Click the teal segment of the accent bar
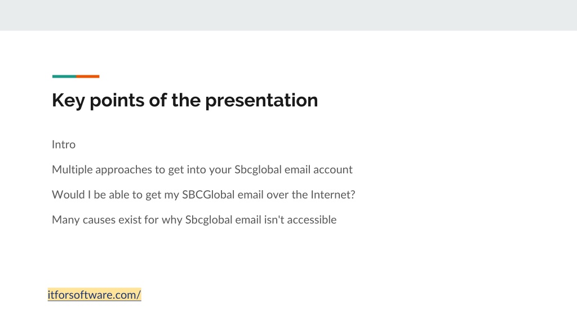Viewport: 577px width, 324px height. click(x=64, y=76)
